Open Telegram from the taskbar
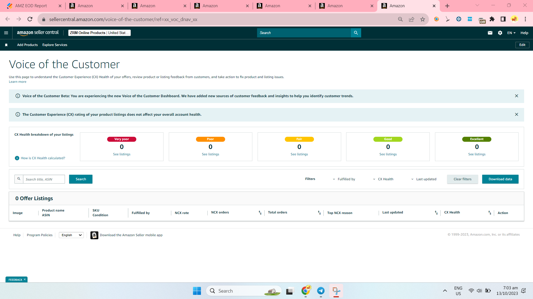Screen dimensions: 533x299 (x=321, y=291)
